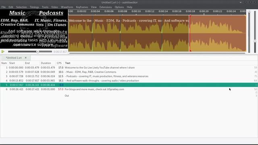Select subtitle 4 'And software walk-throughs'
This screenshot has width=258, height=145.
tap(102, 81)
